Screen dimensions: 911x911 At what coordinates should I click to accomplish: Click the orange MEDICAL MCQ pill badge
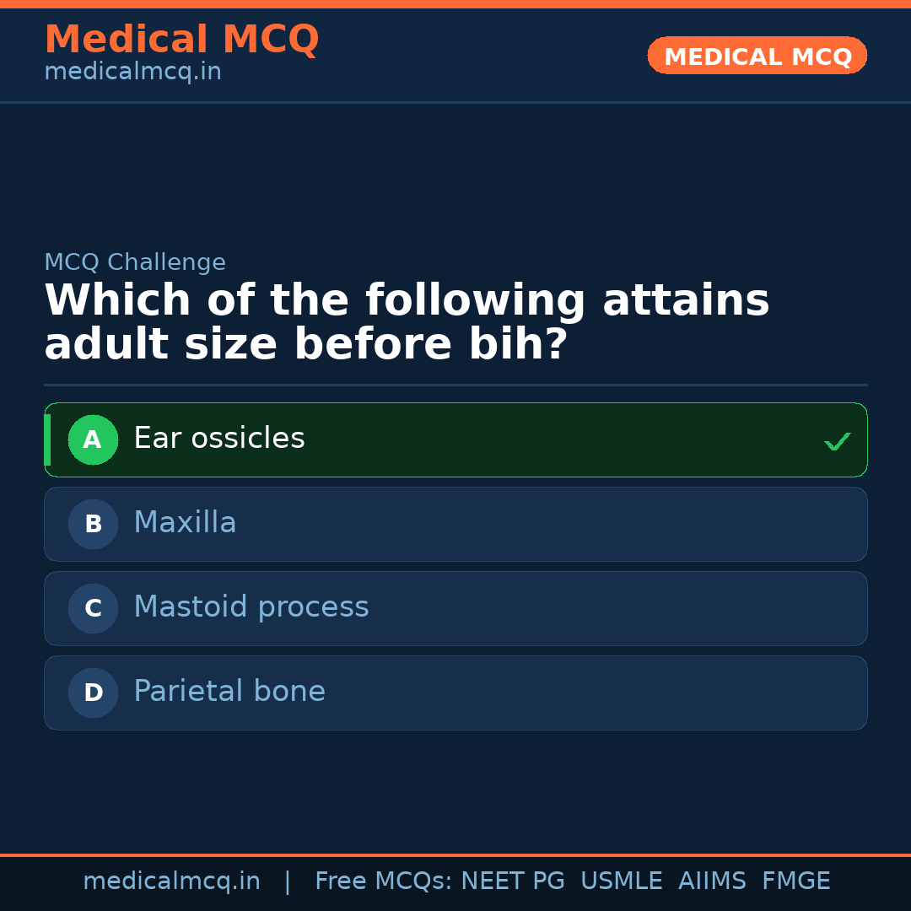757,56
